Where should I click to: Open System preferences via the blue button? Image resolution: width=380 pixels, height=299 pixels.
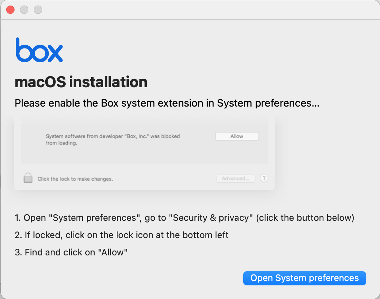[x=304, y=278]
